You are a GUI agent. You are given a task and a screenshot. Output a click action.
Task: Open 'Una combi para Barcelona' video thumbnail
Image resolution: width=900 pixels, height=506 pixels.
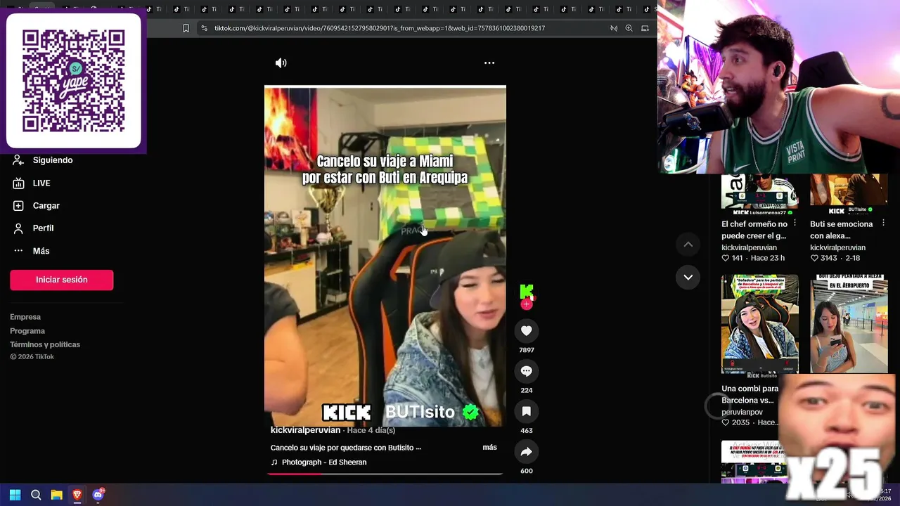pyautogui.click(x=760, y=325)
